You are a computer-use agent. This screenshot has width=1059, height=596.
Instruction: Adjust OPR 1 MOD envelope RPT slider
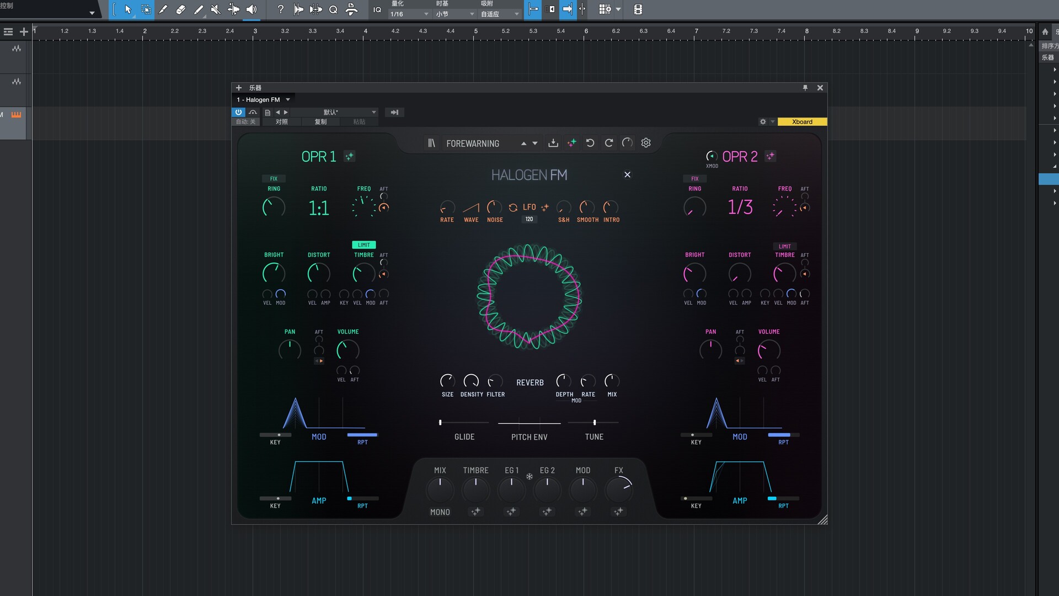(362, 435)
